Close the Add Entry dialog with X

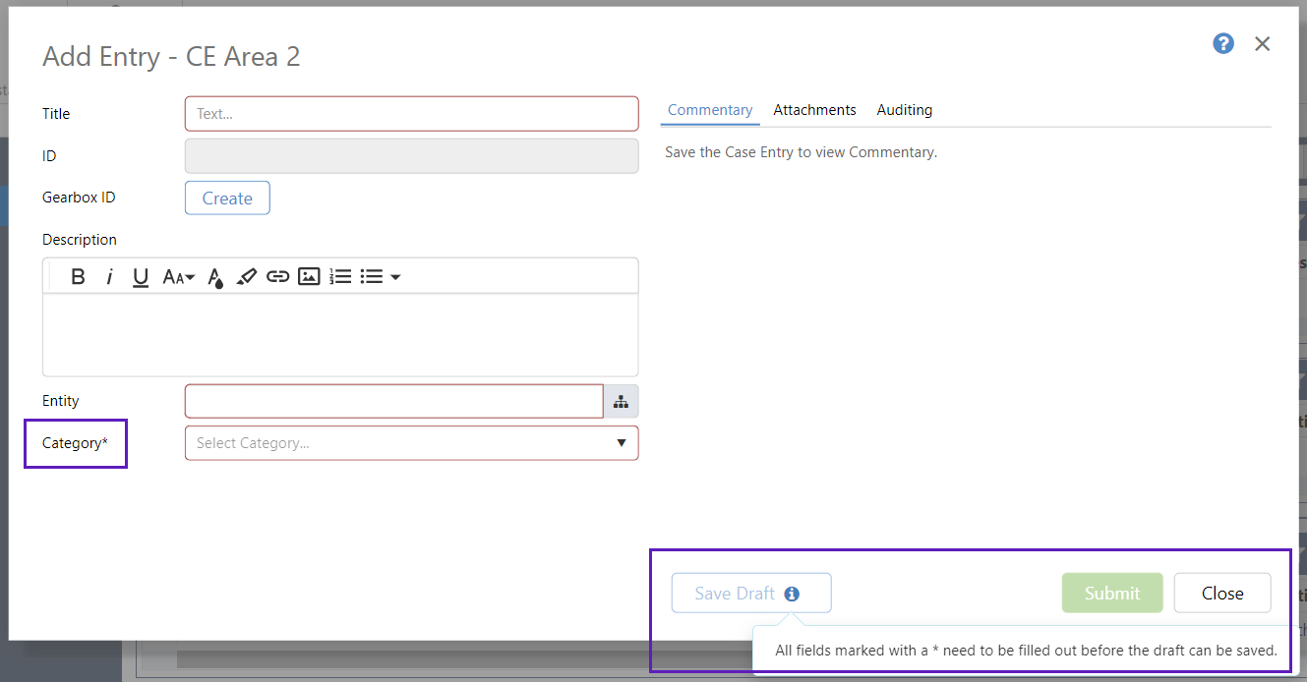tap(1263, 43)
